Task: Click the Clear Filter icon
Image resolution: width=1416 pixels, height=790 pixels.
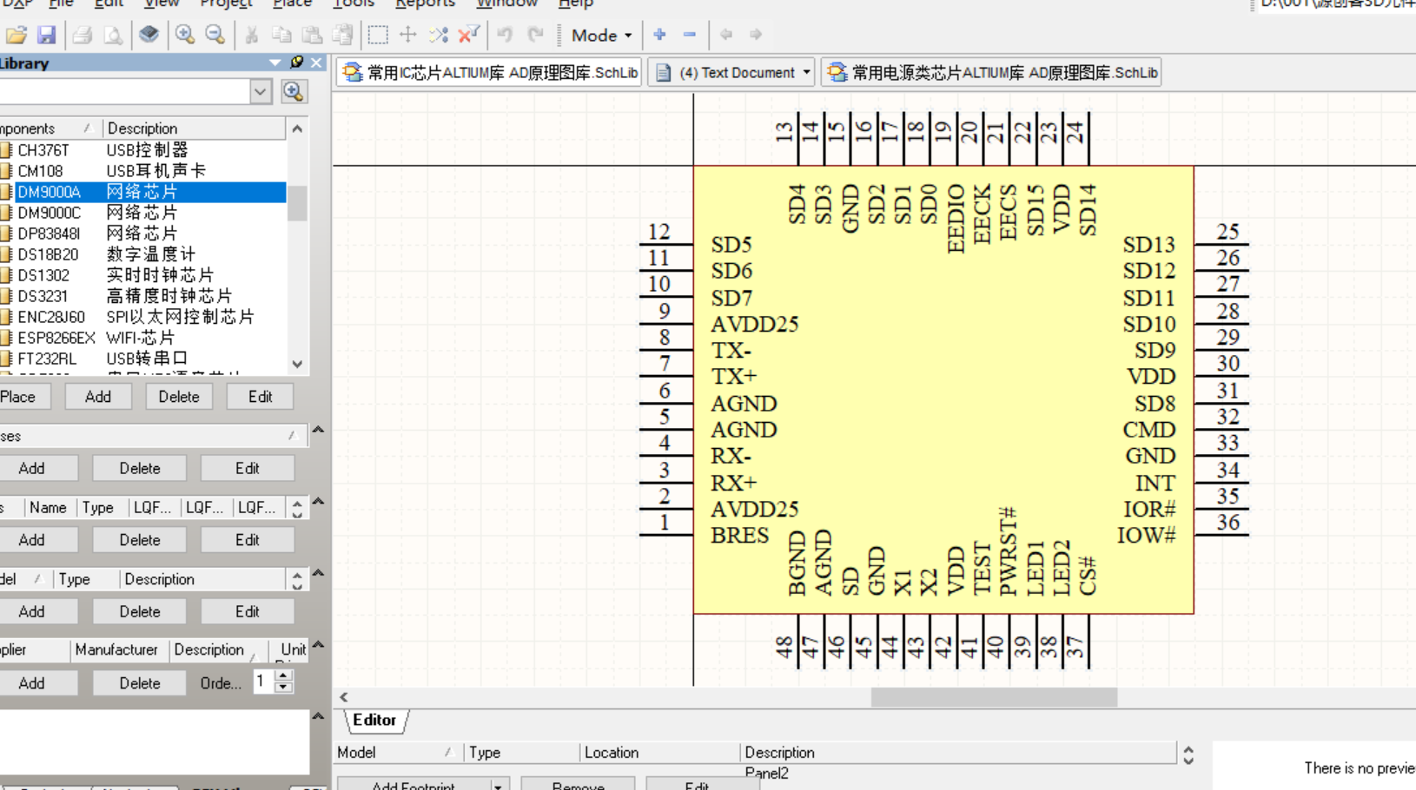Action: pyautogui.click(x=469, y=35)
